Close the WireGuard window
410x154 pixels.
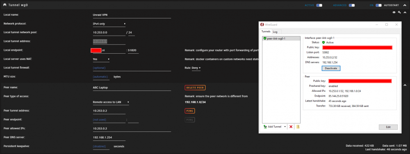click(396, 25)
